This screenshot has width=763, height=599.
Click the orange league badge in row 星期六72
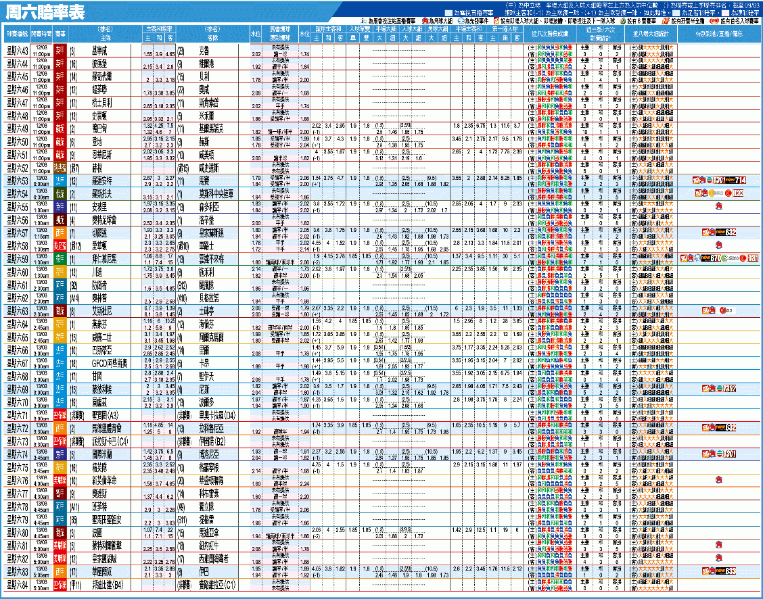(60, 429)
